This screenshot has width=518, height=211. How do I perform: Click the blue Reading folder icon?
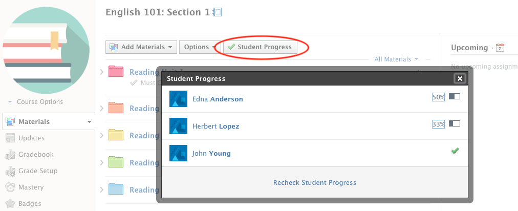pyautogui.click(x=117, y=189)
